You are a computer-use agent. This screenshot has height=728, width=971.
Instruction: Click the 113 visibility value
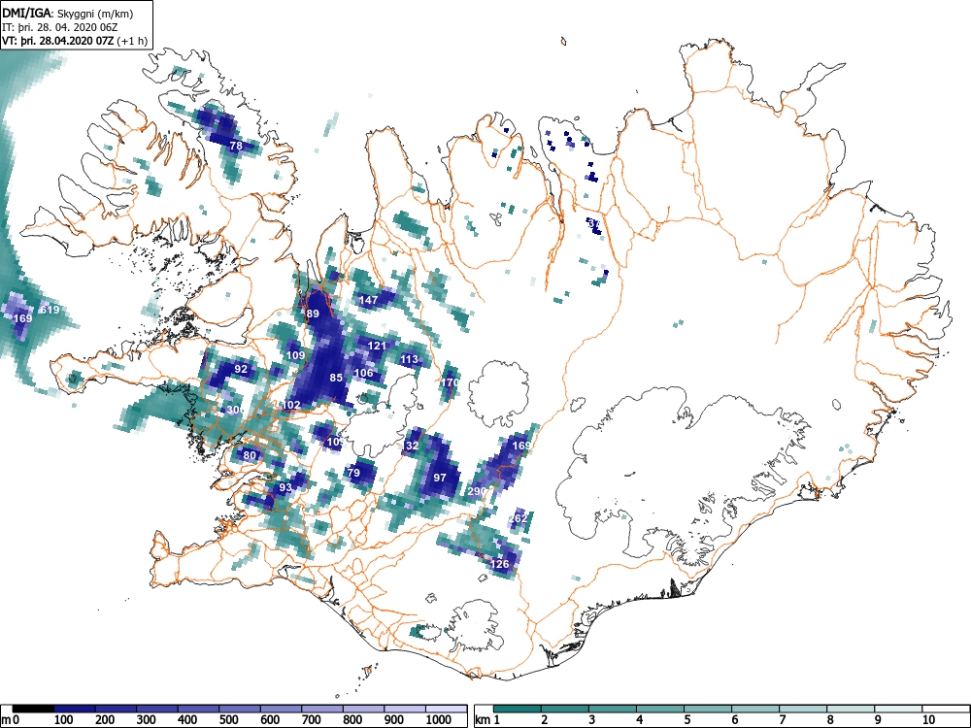[x=409, y=359]
